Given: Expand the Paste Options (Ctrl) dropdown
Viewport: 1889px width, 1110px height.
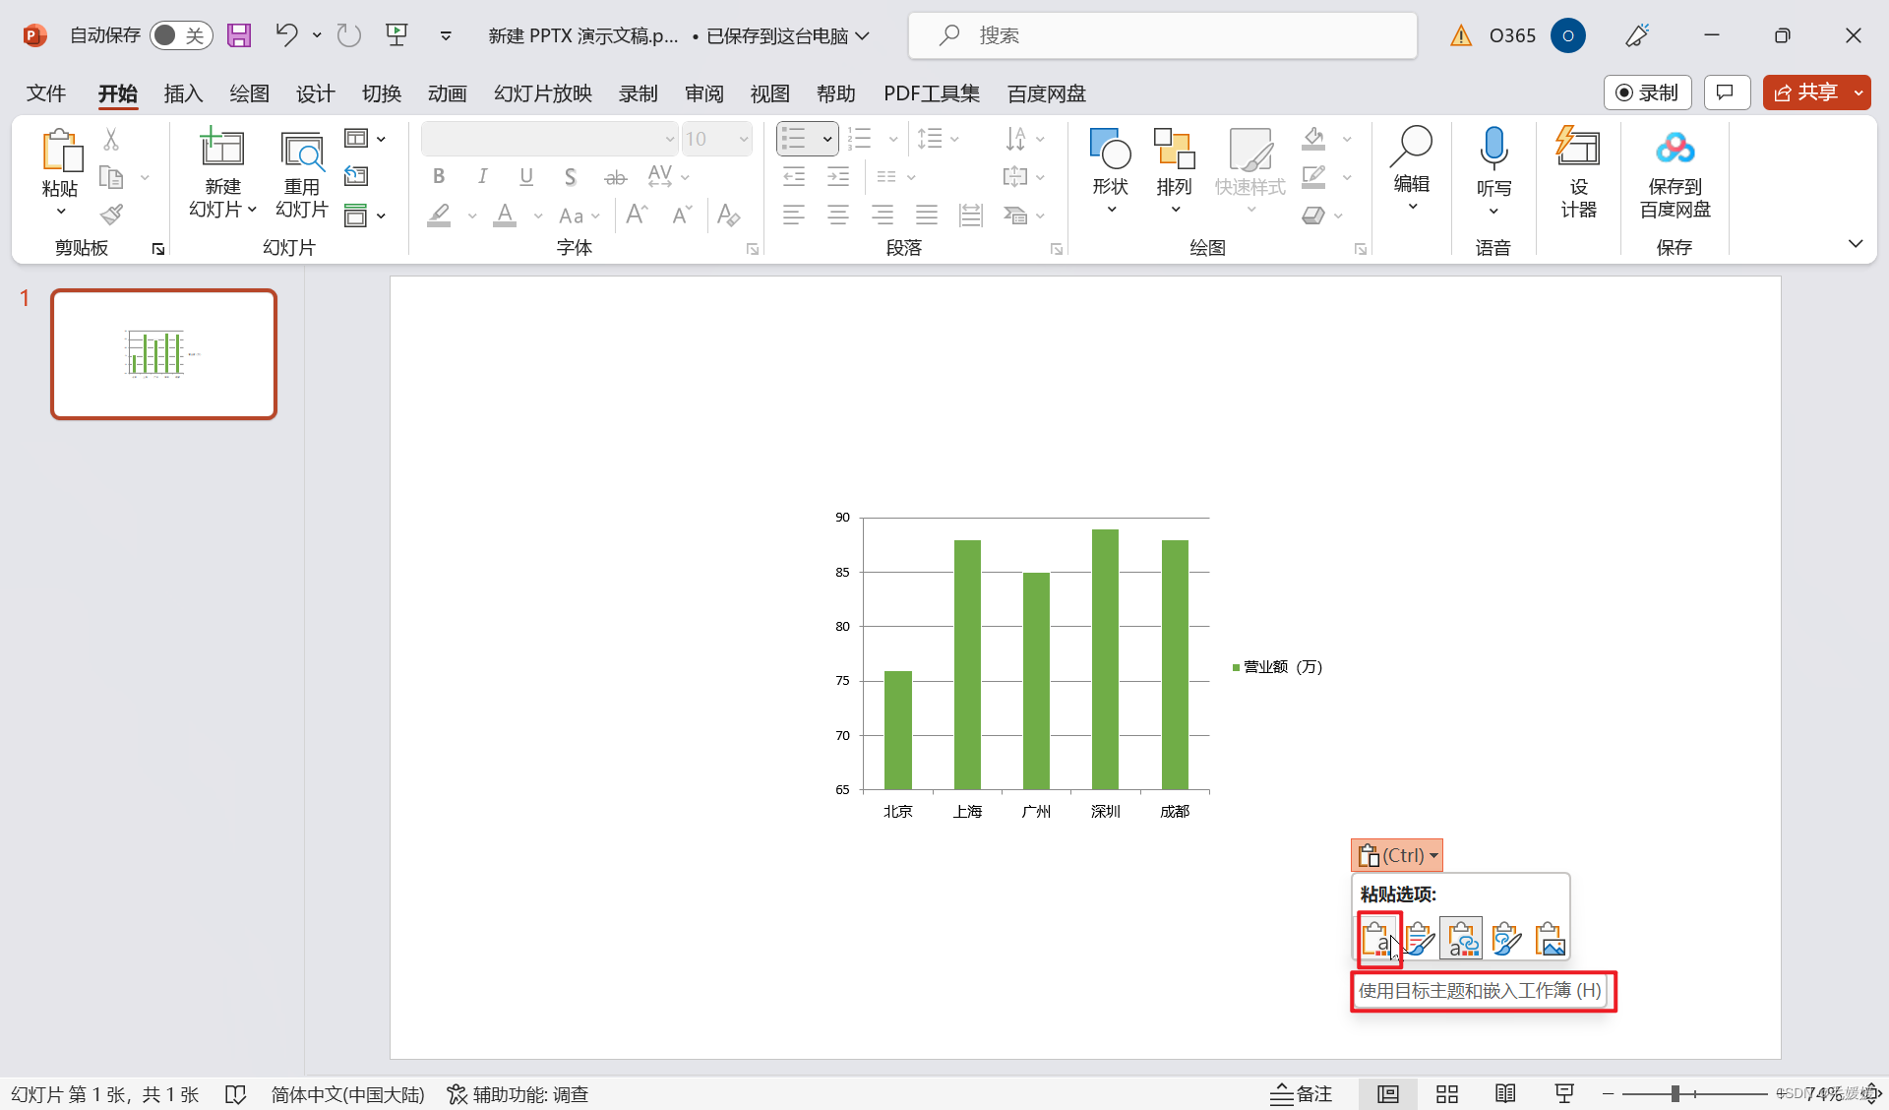Looking at the screenshot, I should click(1397, 855).
